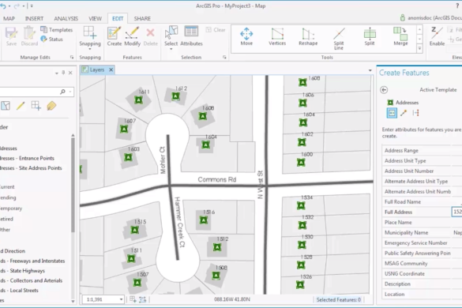Image resolution: width=462 pixels, height=308 pixels.
Task: List layers by editing pencil
Action: click(x=21, y=106)
